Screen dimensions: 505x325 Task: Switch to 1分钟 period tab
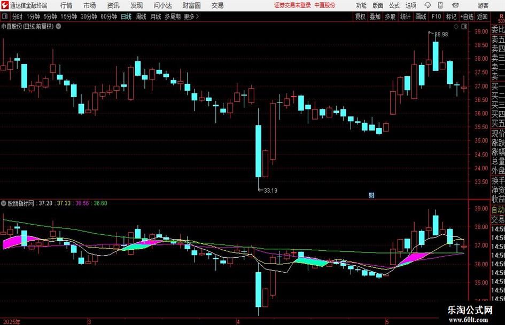(x=33, y=17)
